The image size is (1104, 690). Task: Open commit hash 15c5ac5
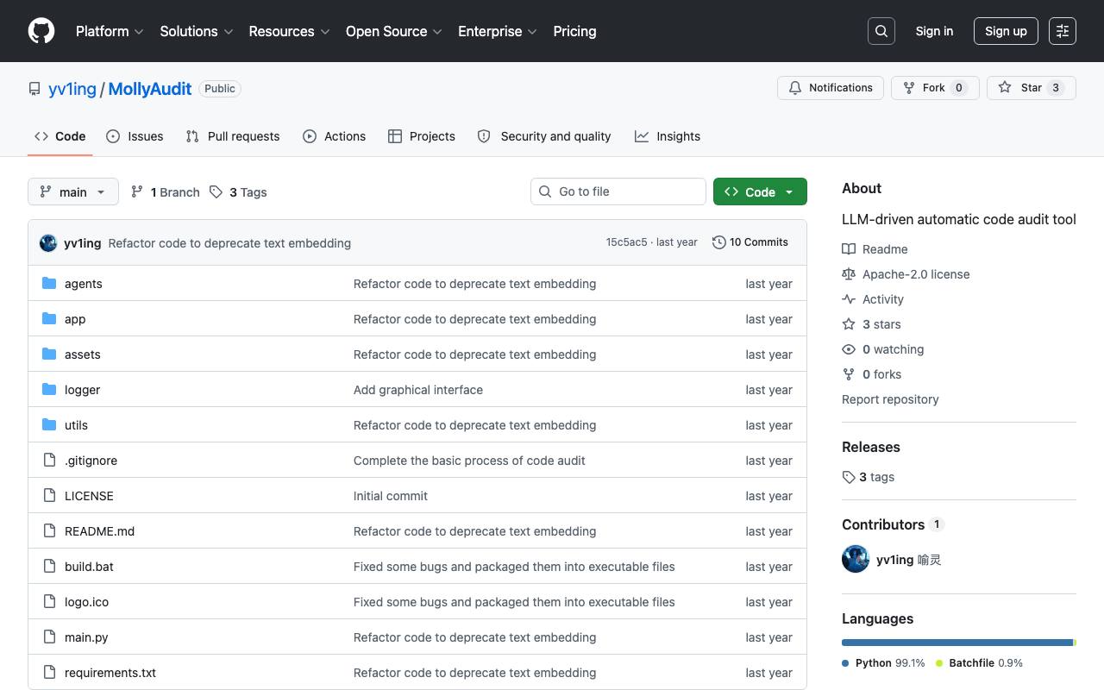[626, 242]
